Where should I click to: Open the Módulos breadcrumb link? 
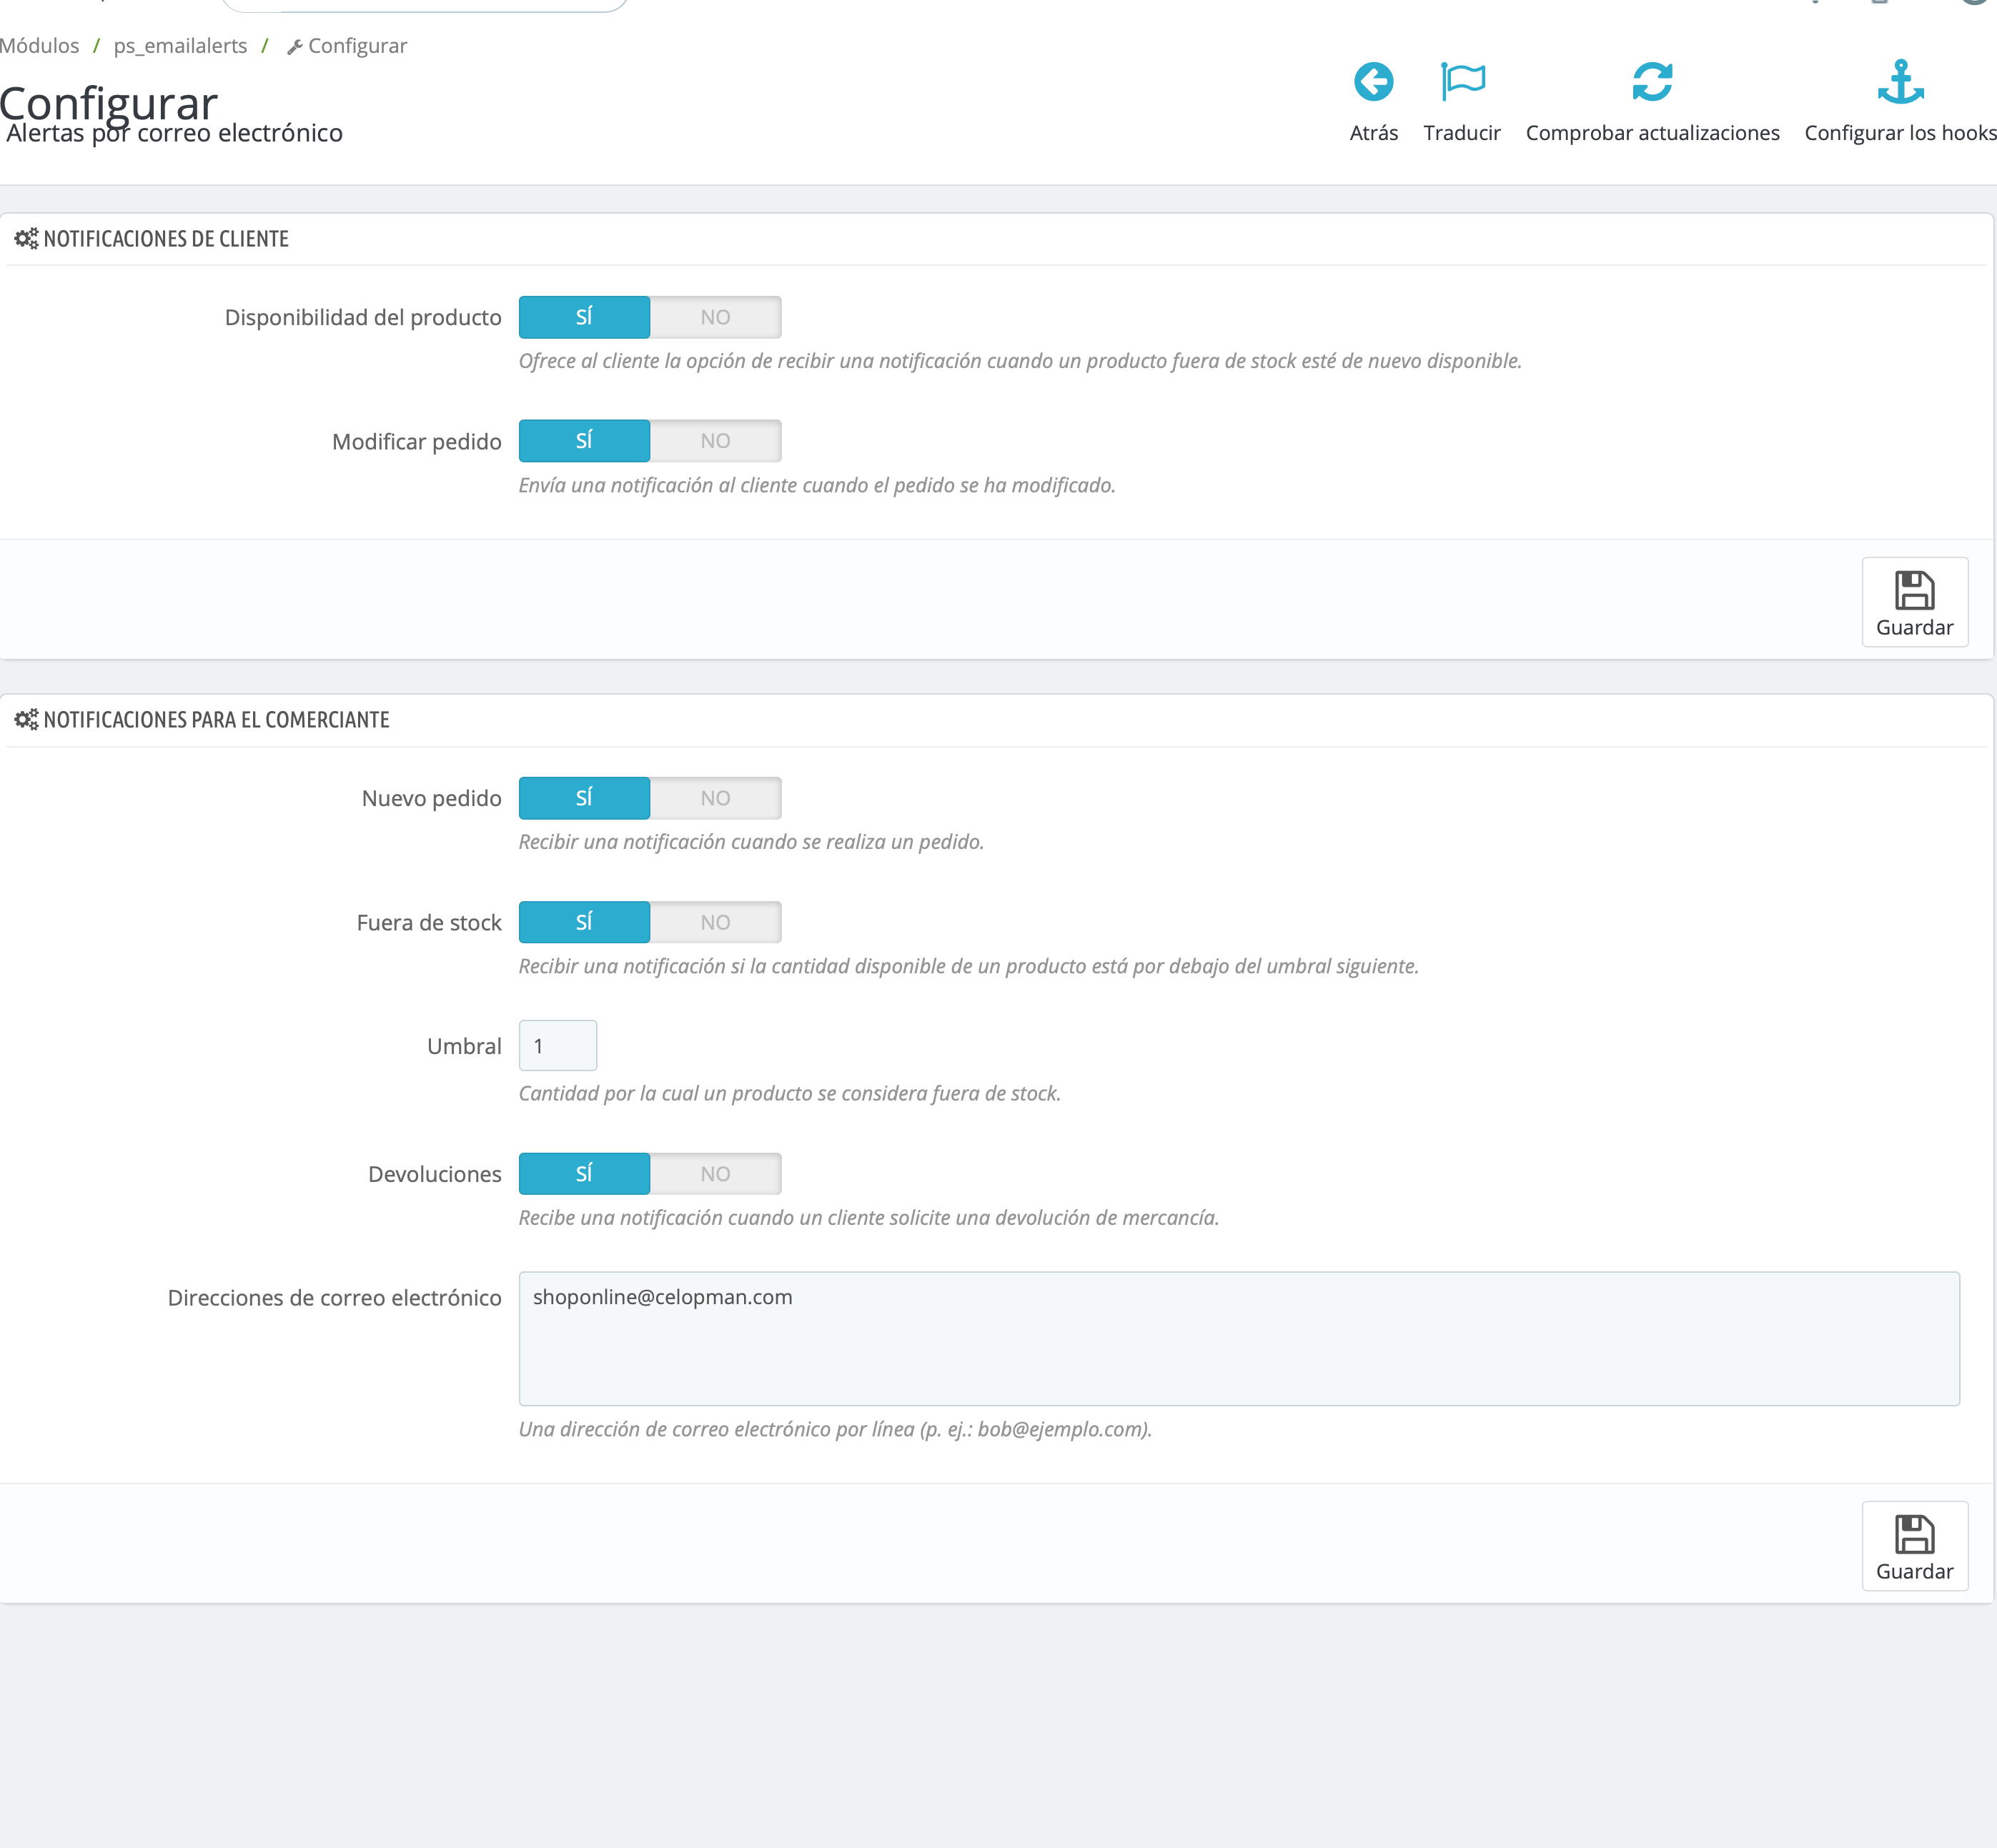click(39, 46)
